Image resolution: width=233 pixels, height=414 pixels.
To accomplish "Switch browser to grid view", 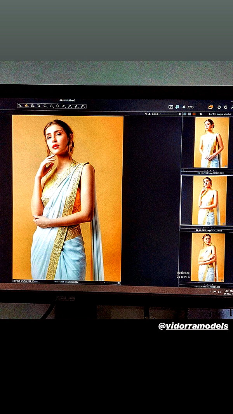I will (x=185, y=114).
